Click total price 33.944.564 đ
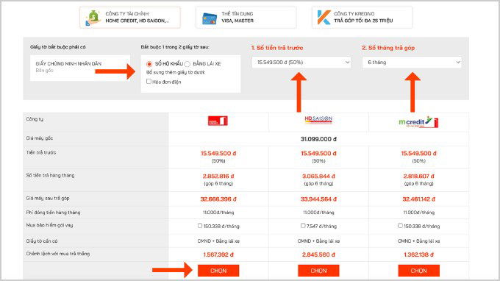Viewport: 500px width, 281px height. 318,199
